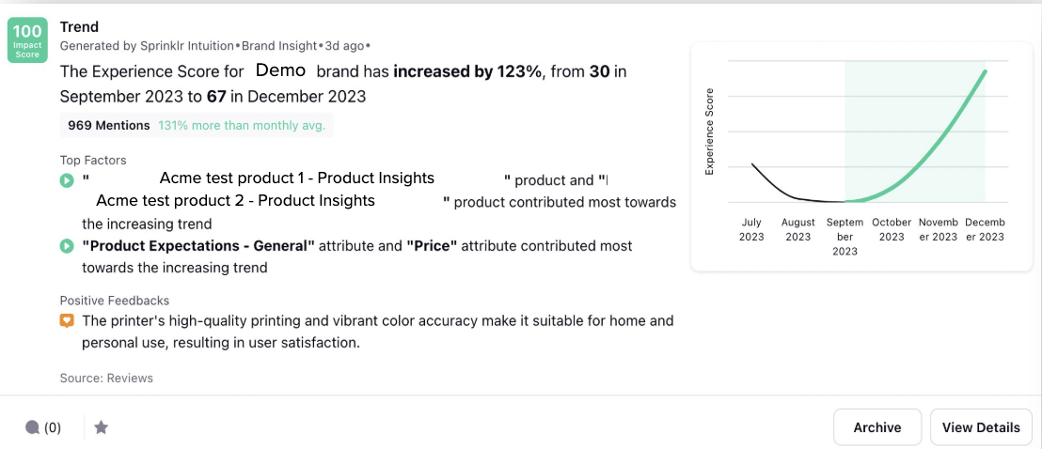Click the Source: Reviews label
The height and width of the screenshot is (449, 1042).
[x=106, y=378]
